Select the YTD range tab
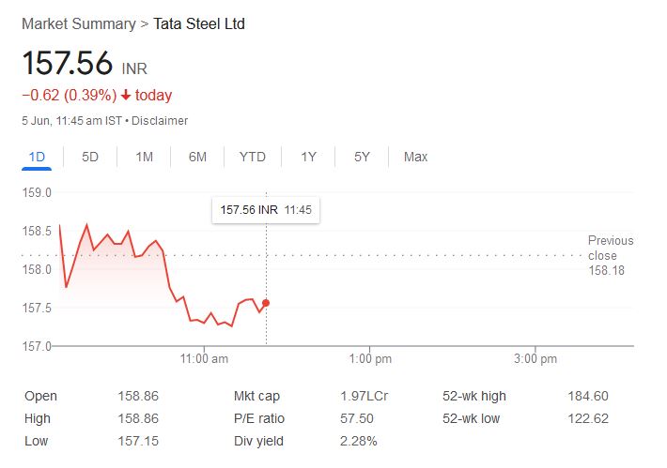 point(252,157)
